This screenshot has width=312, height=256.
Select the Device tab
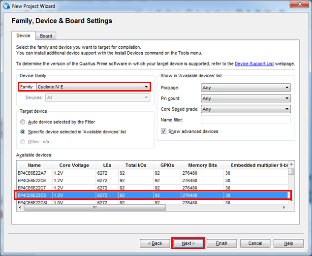[x=23, y=35]
